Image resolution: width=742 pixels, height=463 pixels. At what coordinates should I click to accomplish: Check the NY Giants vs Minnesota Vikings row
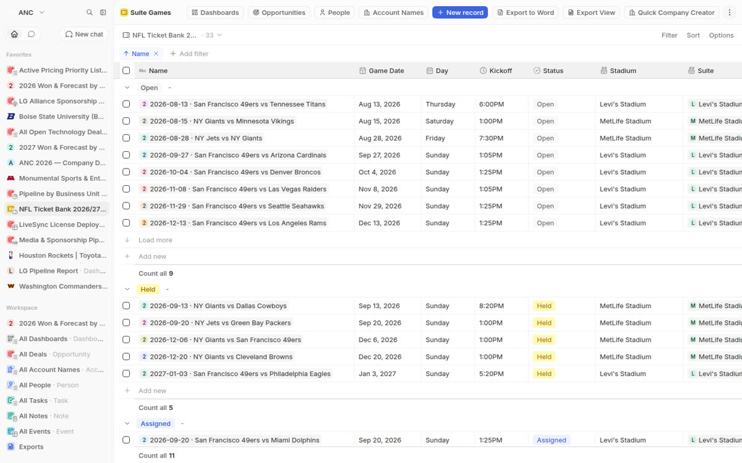[126, 121]
